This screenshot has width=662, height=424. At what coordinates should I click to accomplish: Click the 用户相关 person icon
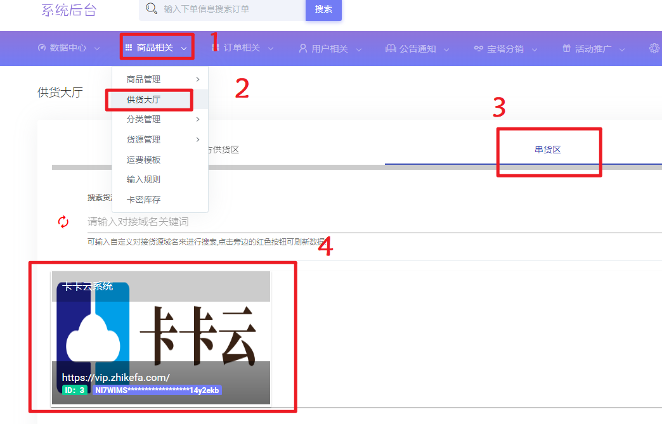pyautogui.click(x=303, y=48)
